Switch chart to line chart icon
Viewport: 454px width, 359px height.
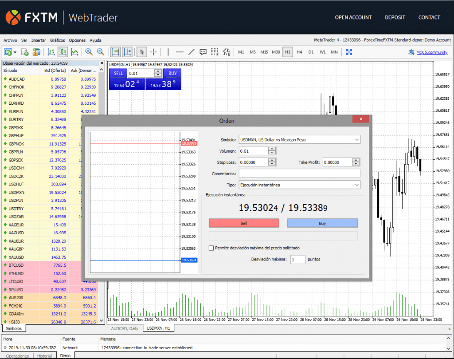74,52
